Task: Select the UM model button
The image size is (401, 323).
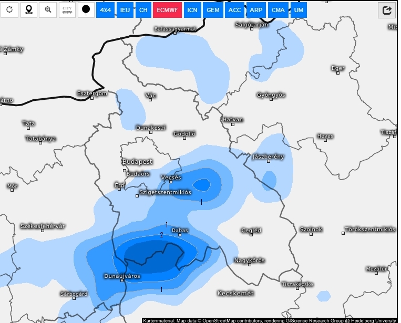Action: tap(298, 10)
